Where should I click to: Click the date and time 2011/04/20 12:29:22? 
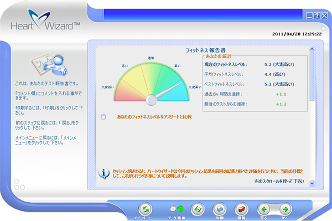tap(297, 34)
